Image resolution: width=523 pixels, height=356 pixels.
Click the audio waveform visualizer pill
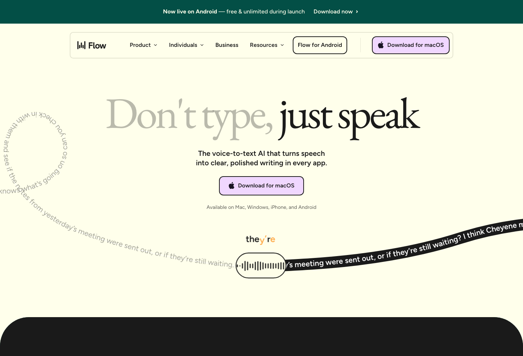pyautogui.click(x=261, y=265)
